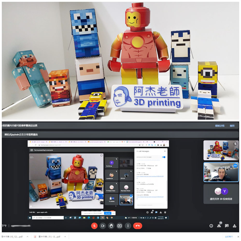241x241 pixels.
Task: Click the Task View icon in shared taskbar
Action: click(x=66, y=218)
